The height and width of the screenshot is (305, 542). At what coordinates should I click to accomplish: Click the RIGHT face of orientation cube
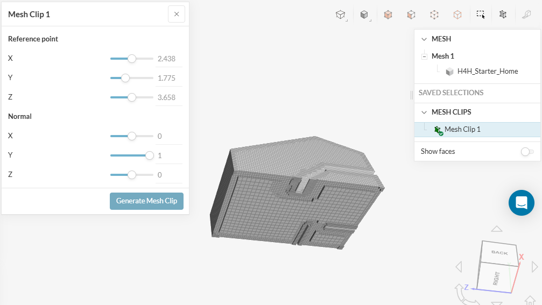tap(496, 278)
